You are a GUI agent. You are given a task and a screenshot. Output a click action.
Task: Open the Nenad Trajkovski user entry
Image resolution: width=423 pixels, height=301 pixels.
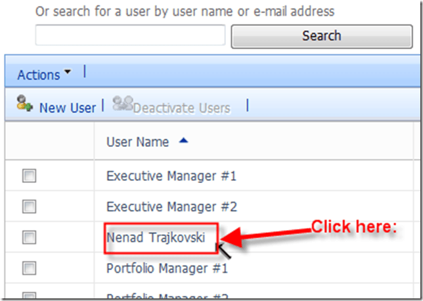pos(160,237)
